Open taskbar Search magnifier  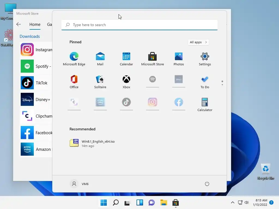pos(116,202)
